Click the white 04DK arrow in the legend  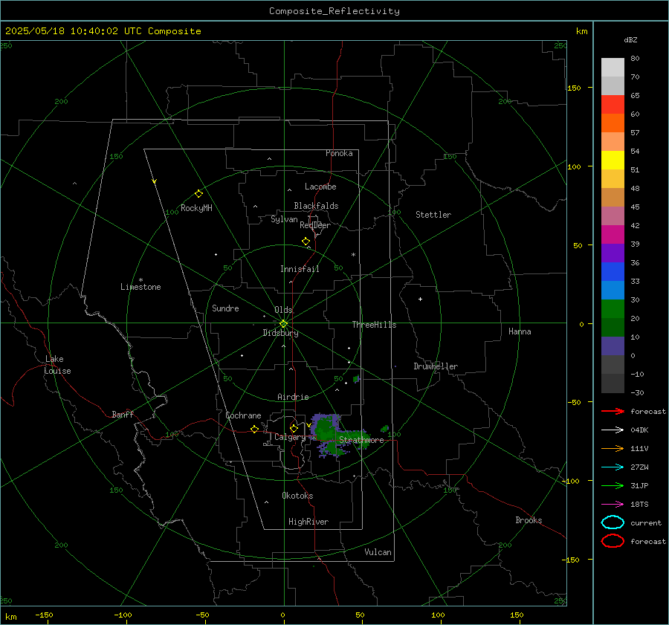click(613, 430)
